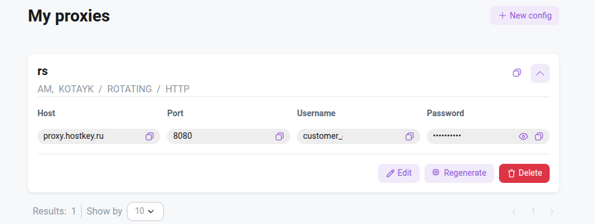Delete the rs proxy
The height and width of the screenshot is (224, 595).
[524, 173]
